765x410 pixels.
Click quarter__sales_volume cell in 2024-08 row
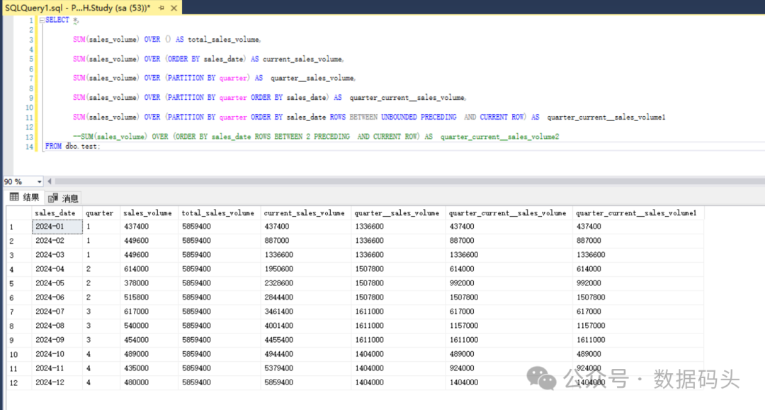[x=398, y=326]
